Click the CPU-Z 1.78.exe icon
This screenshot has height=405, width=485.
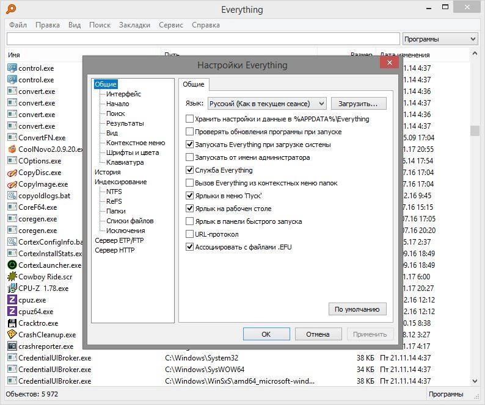click(12, 289)
